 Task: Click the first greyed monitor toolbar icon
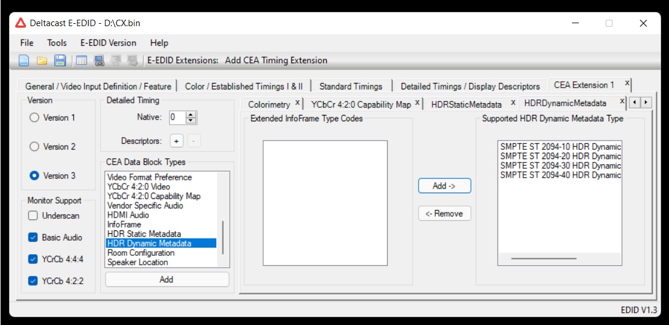coord(116,60)
